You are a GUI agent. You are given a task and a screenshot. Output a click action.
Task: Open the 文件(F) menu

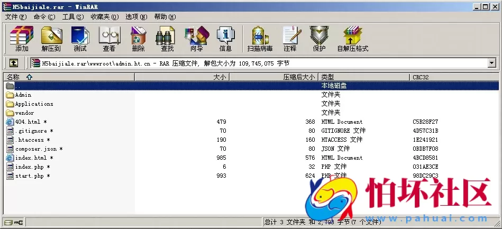click(16, 16)
